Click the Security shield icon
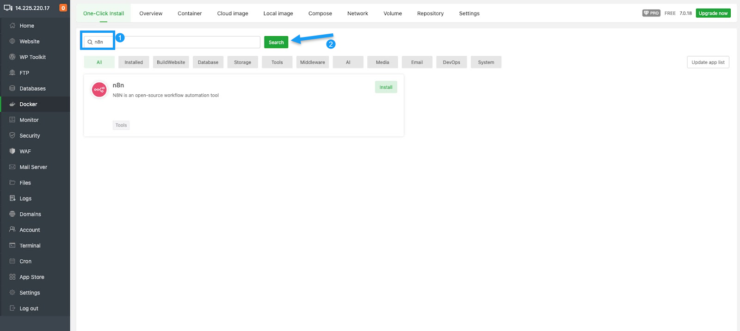740x331 pixels. pyautogui.click(x=12, y=135)
